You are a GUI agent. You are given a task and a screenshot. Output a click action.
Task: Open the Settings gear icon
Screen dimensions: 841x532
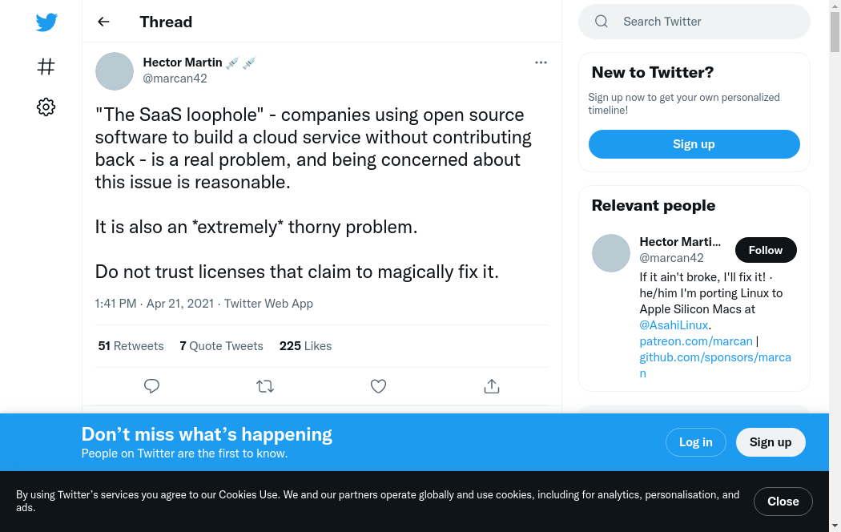[46, 107]
